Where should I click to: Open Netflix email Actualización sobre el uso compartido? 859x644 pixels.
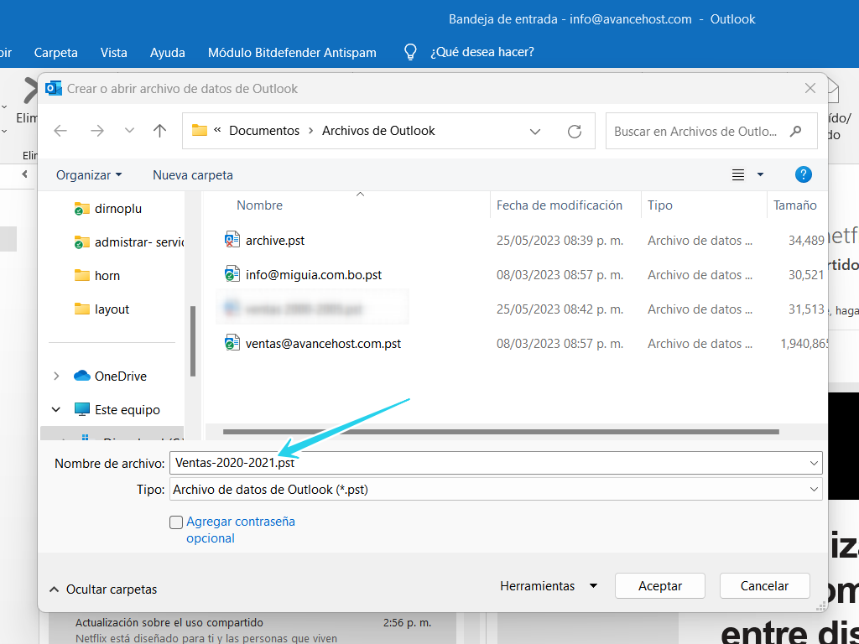tap(252, 630)
